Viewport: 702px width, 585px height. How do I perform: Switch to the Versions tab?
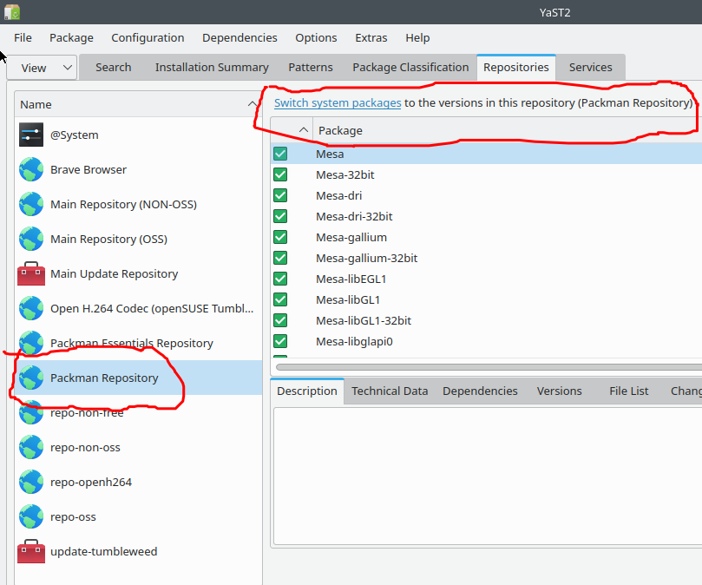[x=559, y=391]
